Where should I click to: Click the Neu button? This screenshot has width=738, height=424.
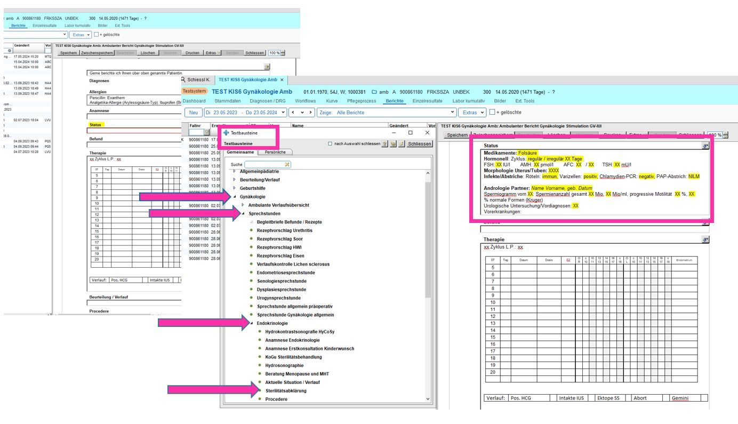point(193,113)
